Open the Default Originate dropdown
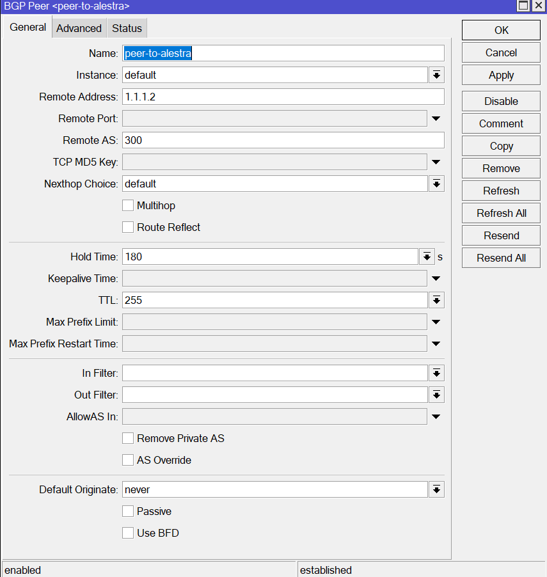The height and width of the screenshot is (577, 547). 436,489
